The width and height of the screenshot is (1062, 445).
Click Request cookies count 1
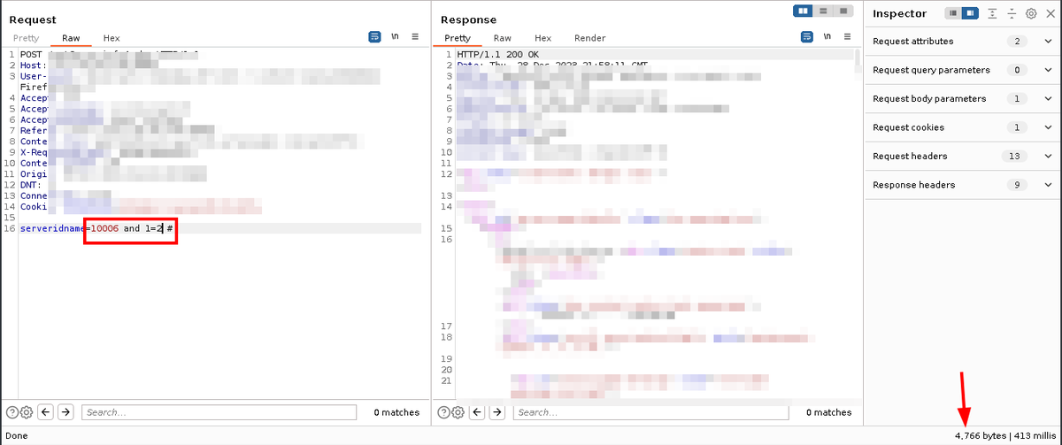point(1017,127)
